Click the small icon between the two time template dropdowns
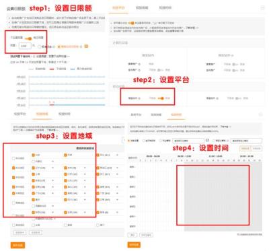This screenshot has width=269, height=251. click(x=207, y=140)
